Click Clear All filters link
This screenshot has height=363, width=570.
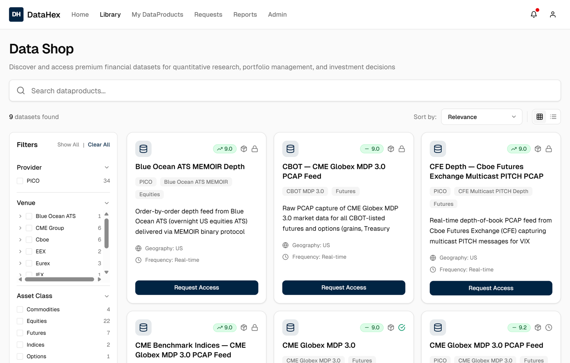point(99,145)
